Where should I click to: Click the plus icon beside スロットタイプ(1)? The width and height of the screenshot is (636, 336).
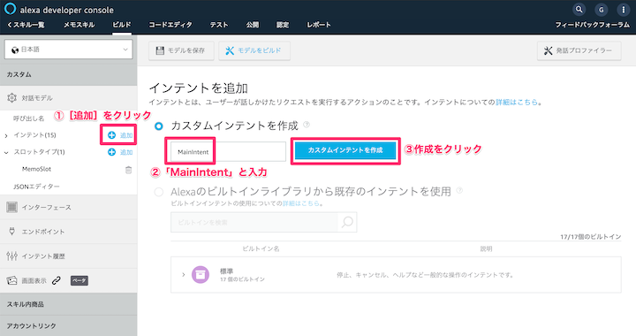[111, 152]
